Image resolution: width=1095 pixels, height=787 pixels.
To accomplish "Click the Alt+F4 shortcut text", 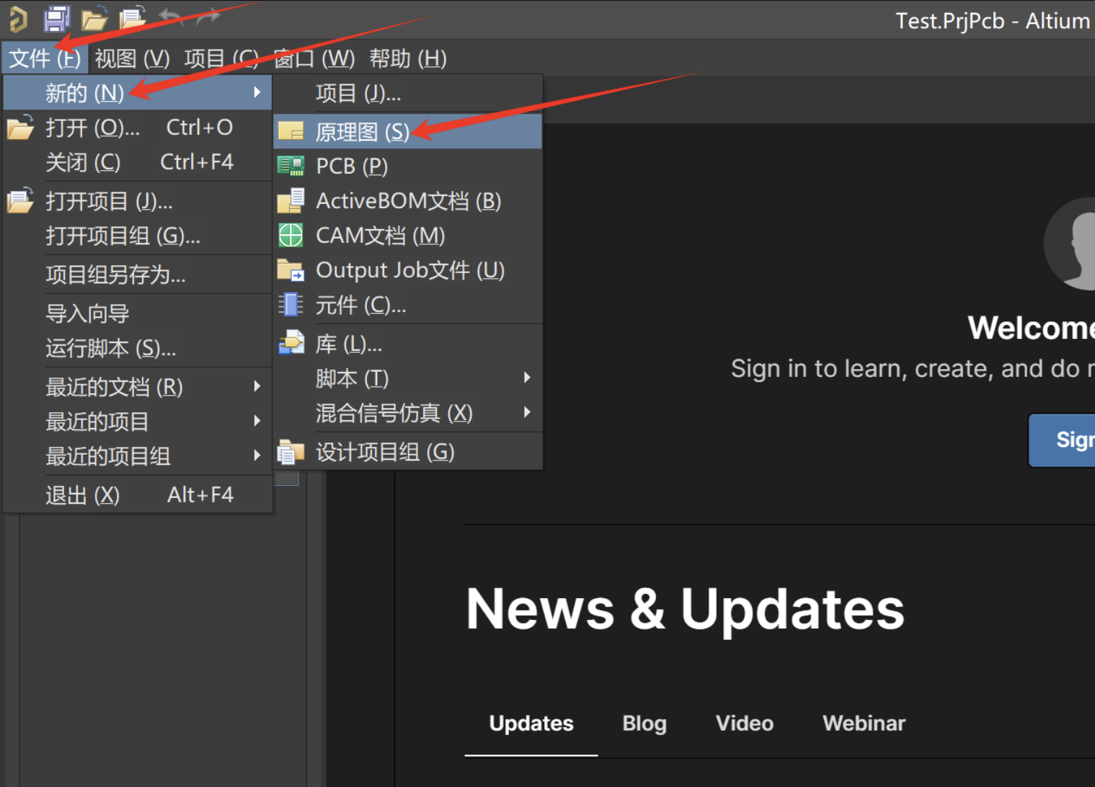I will [200, 495].
